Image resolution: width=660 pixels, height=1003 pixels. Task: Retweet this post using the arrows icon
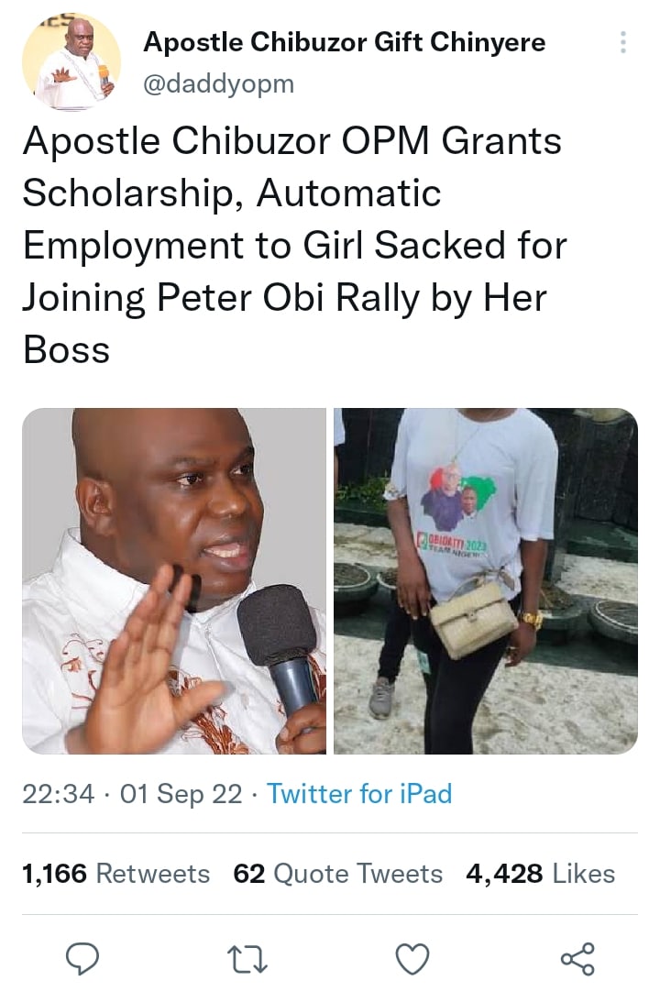[248, 959]
